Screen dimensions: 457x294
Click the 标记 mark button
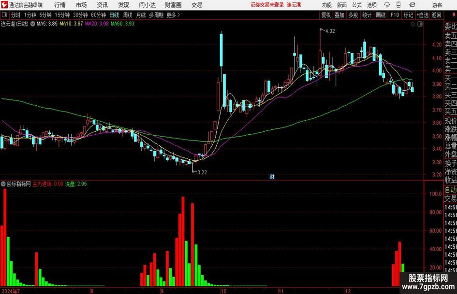pyautogui.click(x=408, y=15)
